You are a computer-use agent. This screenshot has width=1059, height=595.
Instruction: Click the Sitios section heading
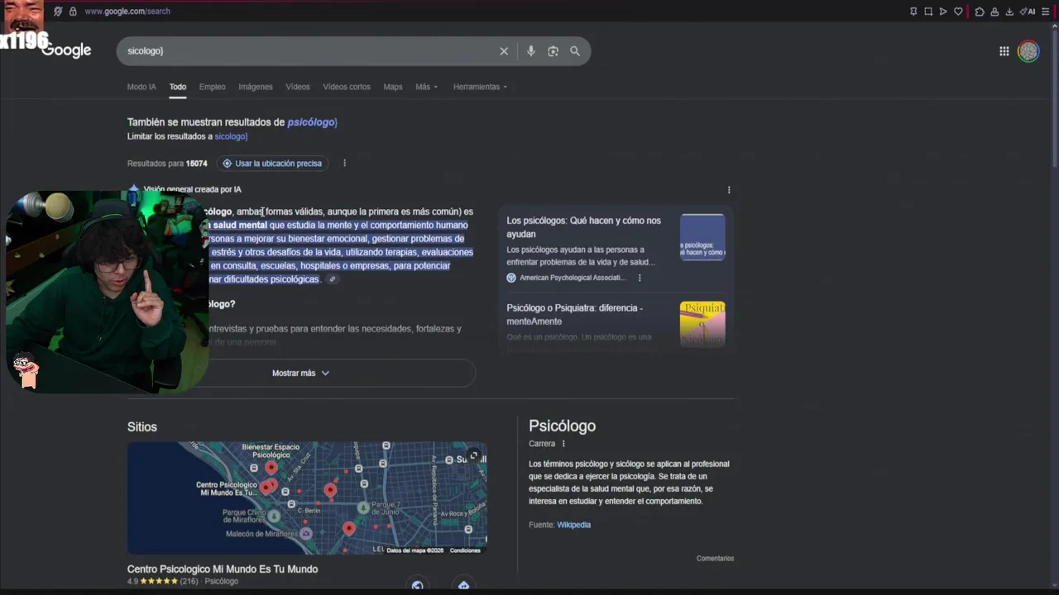tap(142, 427)
